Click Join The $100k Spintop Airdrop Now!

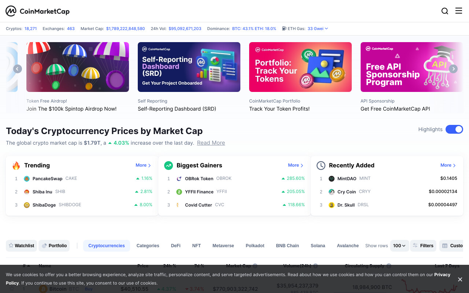(x=71, y=109)
